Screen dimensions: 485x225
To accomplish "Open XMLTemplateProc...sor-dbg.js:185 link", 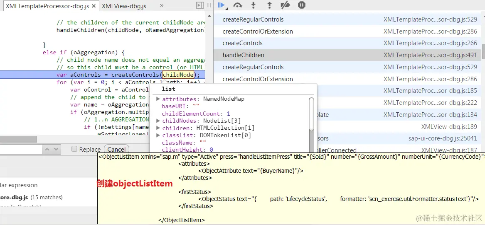I will tap(430, 91).
